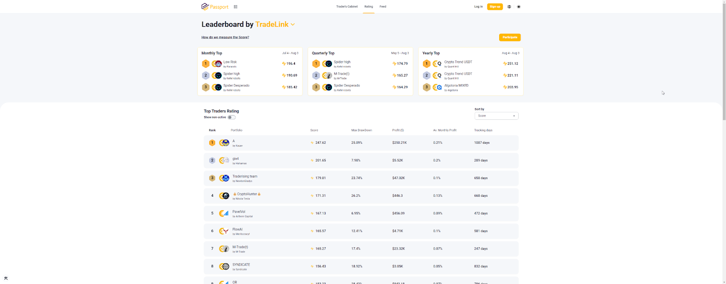The image size is (726, 284).
Task: Click the 7.98% max drawdown value
Action: [356, 161]
